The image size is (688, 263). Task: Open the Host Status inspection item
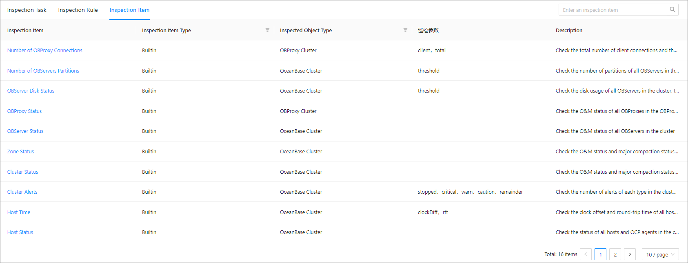click(x=20, y=232)
